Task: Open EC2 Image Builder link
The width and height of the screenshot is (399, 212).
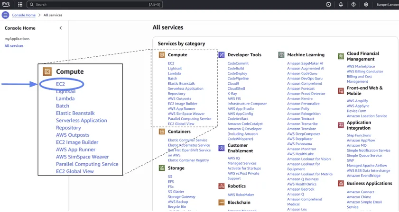Action: [183, 104]
